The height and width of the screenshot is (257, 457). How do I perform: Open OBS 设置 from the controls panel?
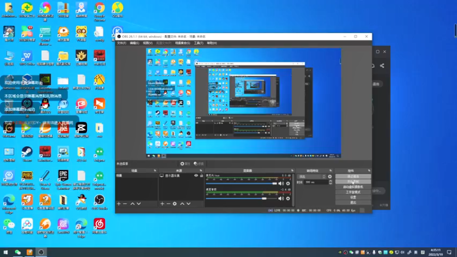pyautogui.click(x=353, y=197)
